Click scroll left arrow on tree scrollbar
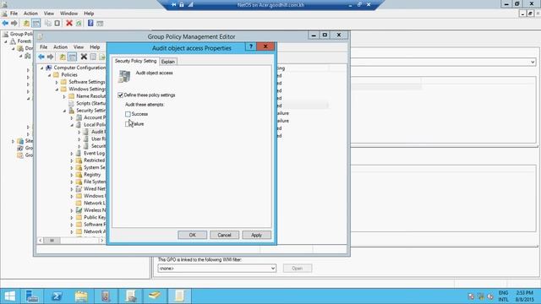The width and height of the screenshot is (541, 304). (41, 240)
